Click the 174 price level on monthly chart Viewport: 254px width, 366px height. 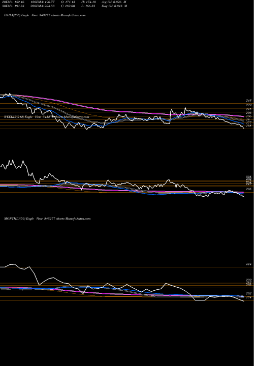point(248,297)
